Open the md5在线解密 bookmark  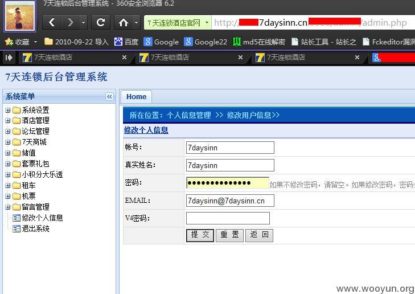point(259,42)
